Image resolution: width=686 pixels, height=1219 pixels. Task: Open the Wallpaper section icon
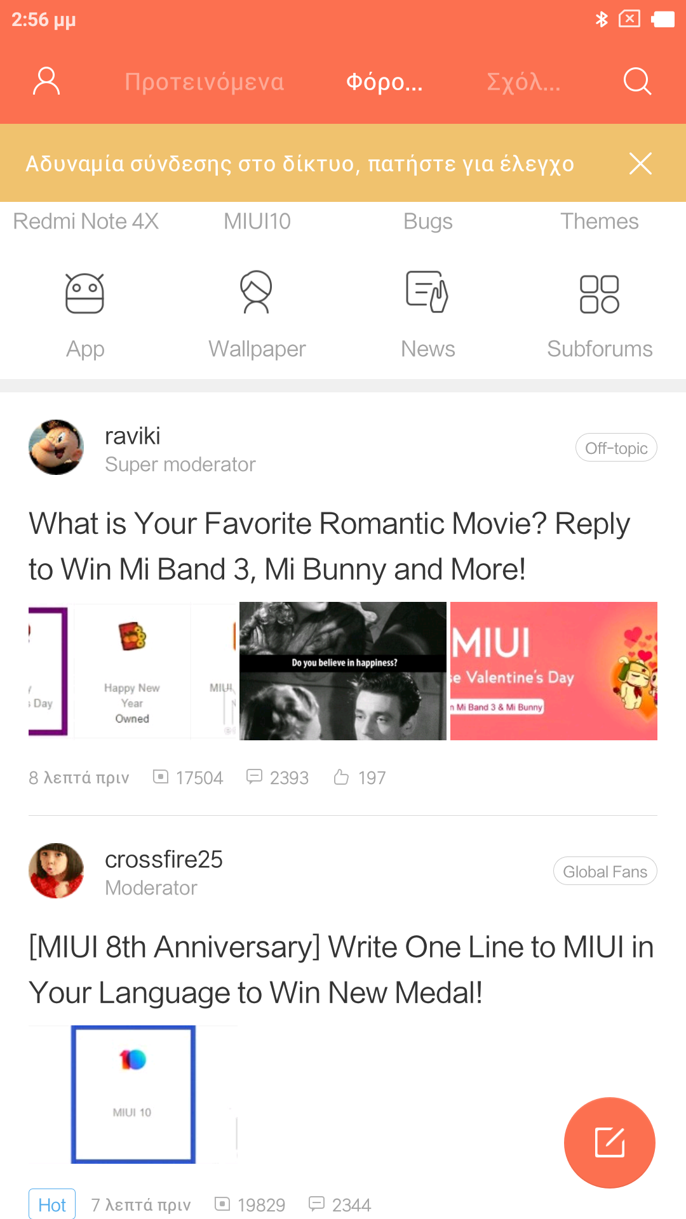click(x=257, y=292)
